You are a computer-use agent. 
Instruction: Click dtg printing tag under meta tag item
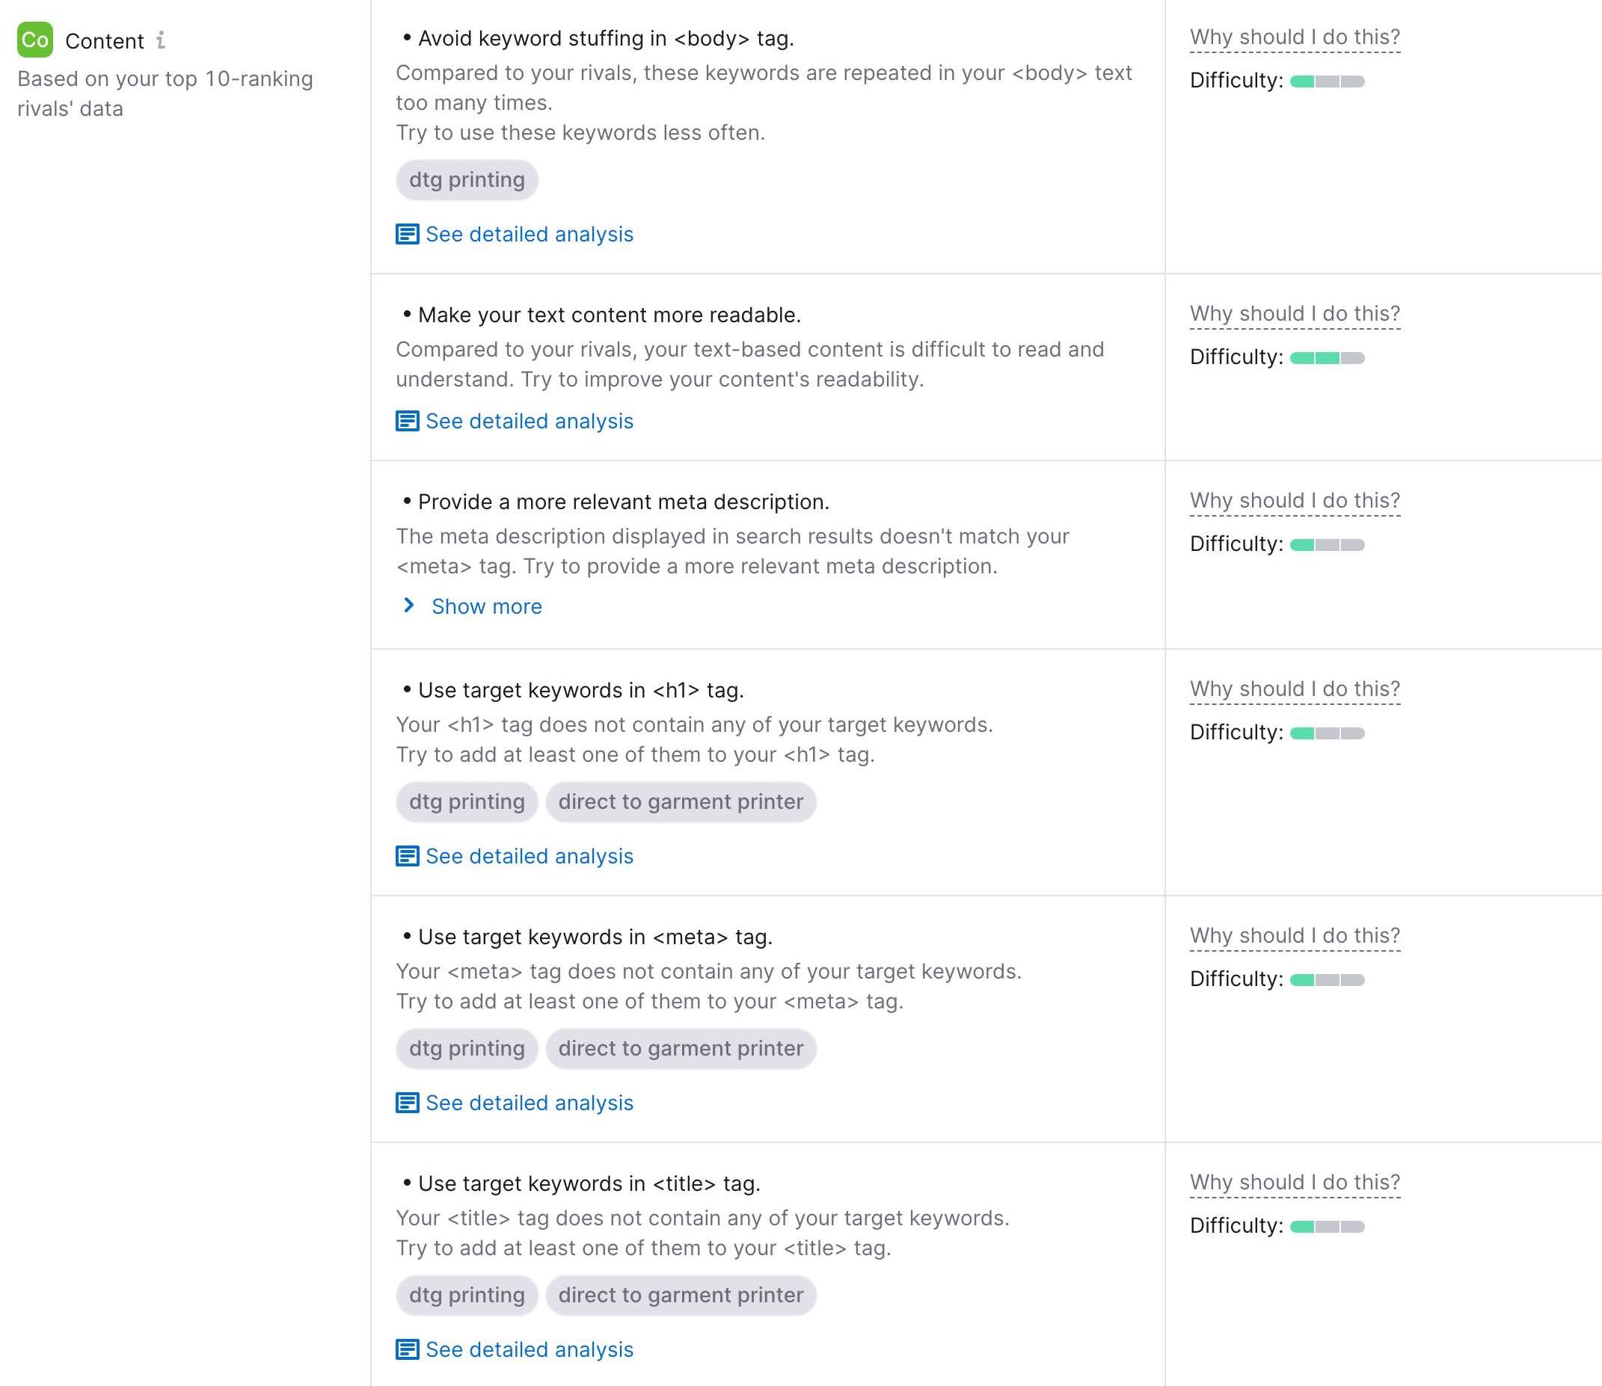pyautogui.click(x=467, y=1049)
